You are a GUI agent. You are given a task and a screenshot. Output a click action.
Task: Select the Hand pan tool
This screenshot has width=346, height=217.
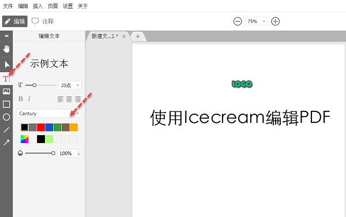pos(6,49)
